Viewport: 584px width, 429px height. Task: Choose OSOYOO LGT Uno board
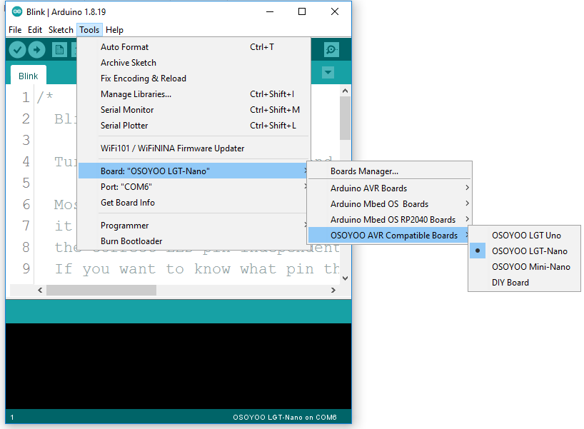[x=525, y=236]
